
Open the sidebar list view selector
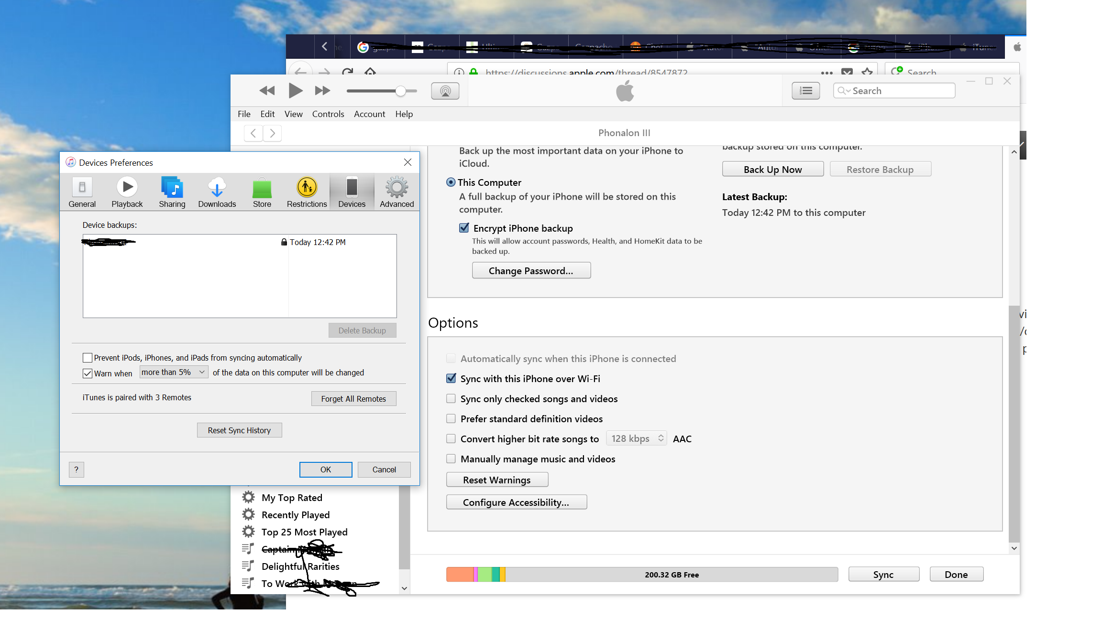(805, 90)
